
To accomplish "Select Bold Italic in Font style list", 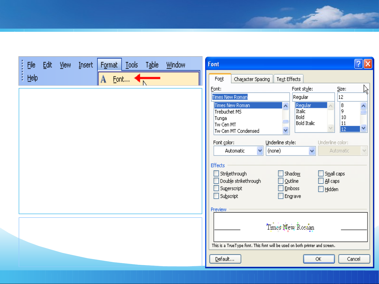I will [305, 123].
